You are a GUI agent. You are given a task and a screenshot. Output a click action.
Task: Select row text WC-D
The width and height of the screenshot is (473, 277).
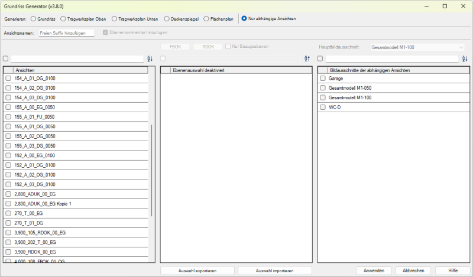(335, 107)
